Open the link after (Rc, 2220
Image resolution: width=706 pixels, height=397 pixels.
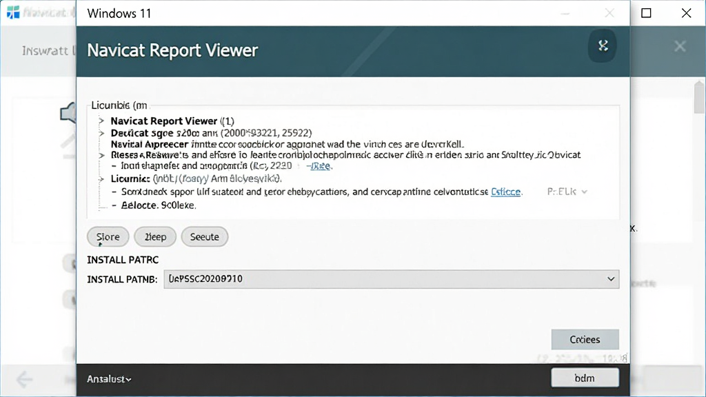click(x=320, y=165)
